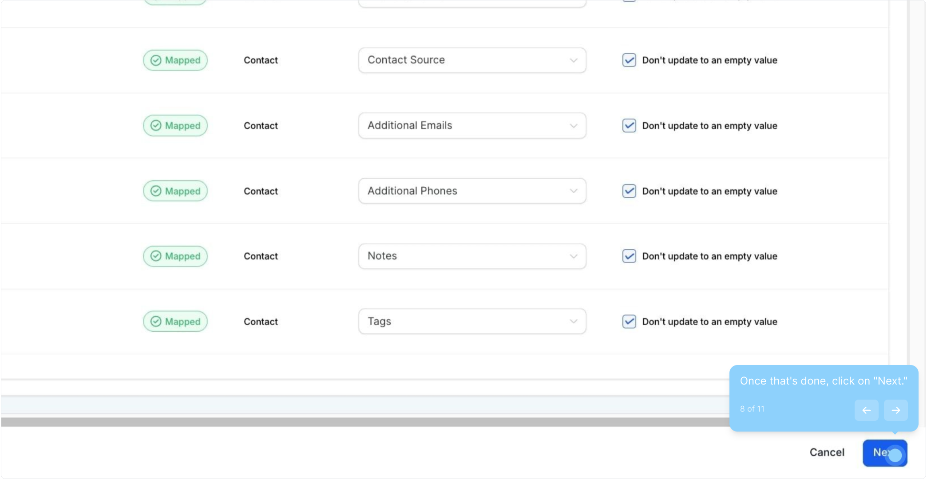Open the Additional Phones dropdown

pyautogui.click(x=472, y=191)
